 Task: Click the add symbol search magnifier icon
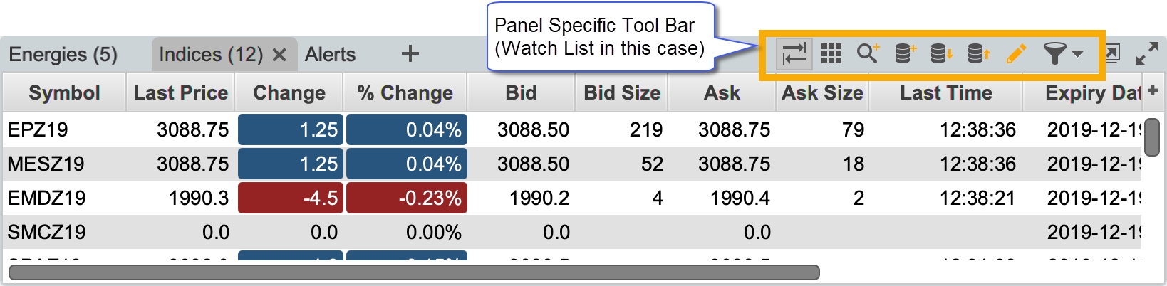pos(868,53)
